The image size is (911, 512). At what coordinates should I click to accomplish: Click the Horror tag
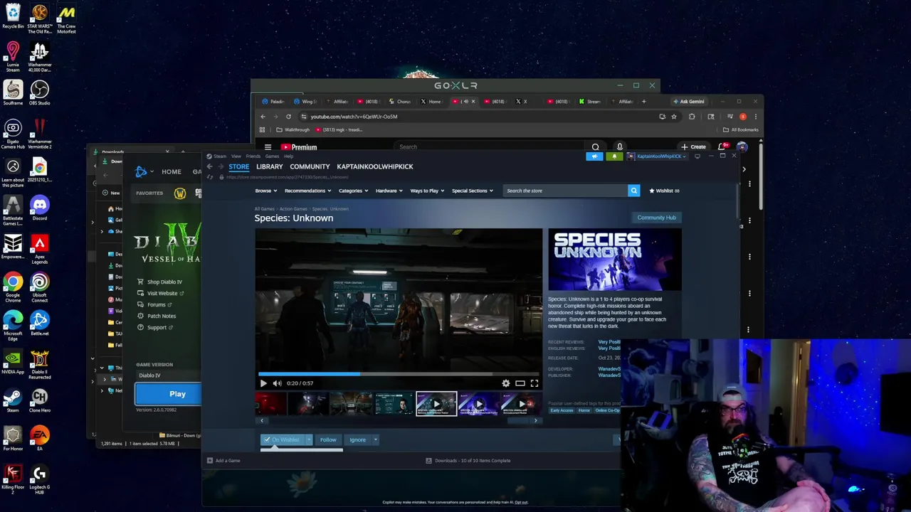(584, 410)
